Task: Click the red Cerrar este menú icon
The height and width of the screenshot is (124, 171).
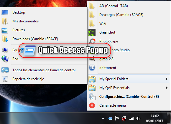Action: tap(92, 105)
